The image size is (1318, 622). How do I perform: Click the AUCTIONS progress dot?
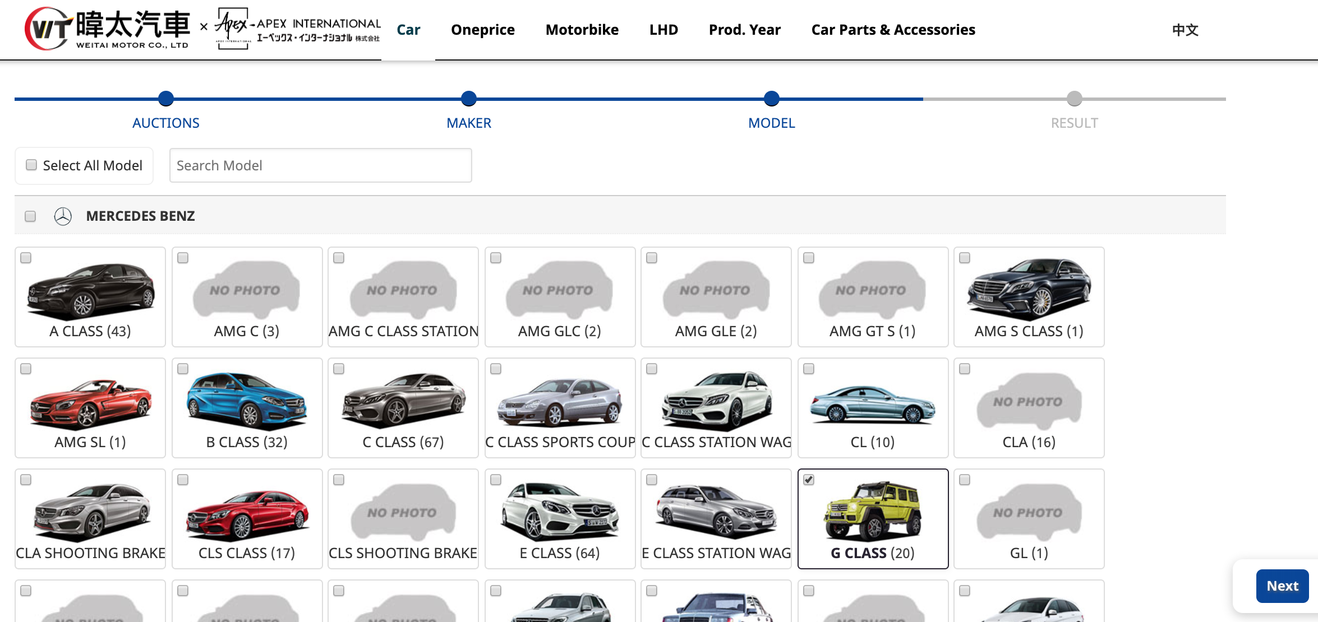(x=166, y=99)
